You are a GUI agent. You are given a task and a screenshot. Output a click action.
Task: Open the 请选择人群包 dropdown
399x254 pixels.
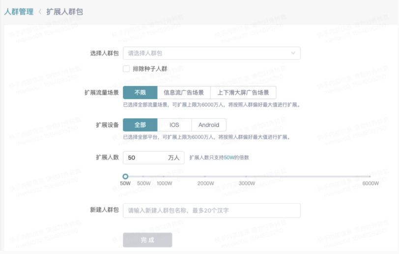211,53
